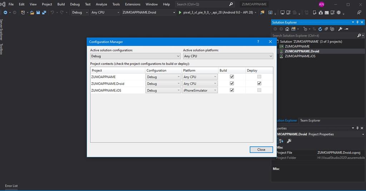
Task: Navigate backward with the blue arrow icon
Action: coord(5,12)
